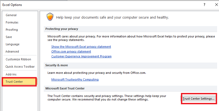219x111 pixels.
Task: Open the Customize Ribbon category
Action: click(18, 59)
